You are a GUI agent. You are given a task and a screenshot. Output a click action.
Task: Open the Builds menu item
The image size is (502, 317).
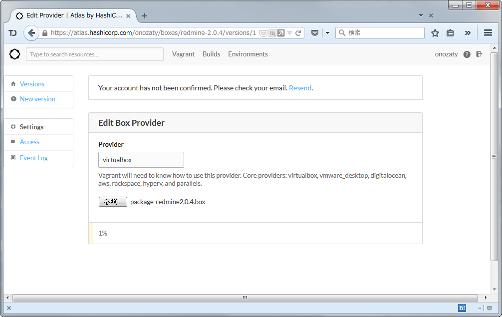tap(211, 54)
